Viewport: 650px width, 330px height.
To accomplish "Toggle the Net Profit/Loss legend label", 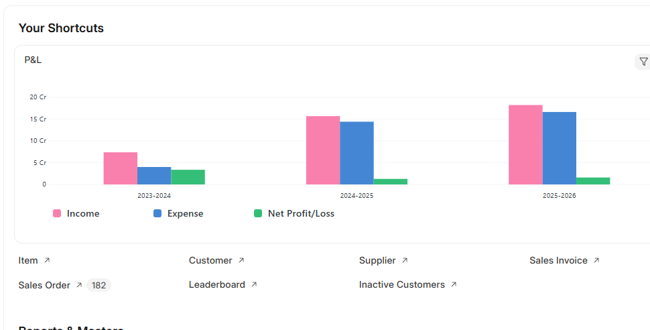I will click(301, 213).
